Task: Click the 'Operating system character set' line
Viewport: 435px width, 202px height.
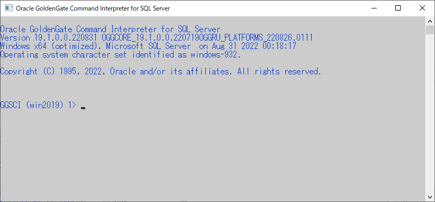Action: click(121, 55)
